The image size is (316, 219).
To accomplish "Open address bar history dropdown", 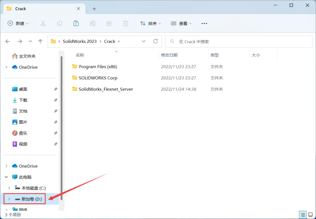I will click(144, 41).
